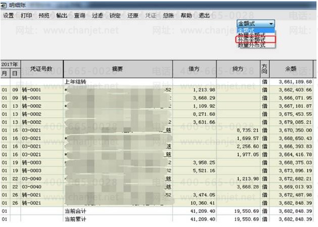Select balance 3,667,181.87
Image resolution: width=318 pixels, height=227 pixels.
pos(295,106)
